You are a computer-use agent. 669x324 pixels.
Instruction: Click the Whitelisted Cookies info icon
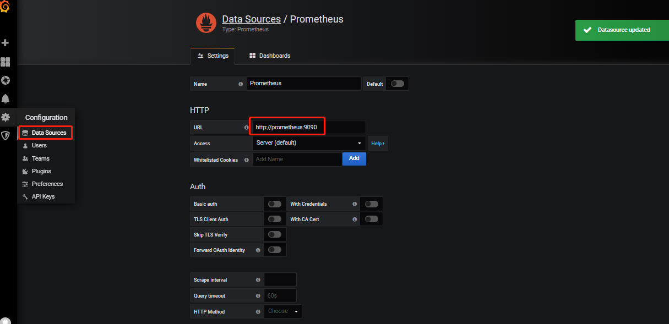(x=246, y=160)
